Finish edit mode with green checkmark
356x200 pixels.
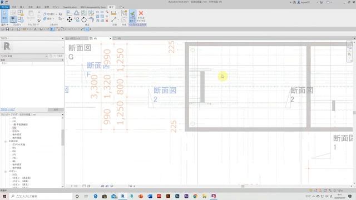tap(132, 16)
